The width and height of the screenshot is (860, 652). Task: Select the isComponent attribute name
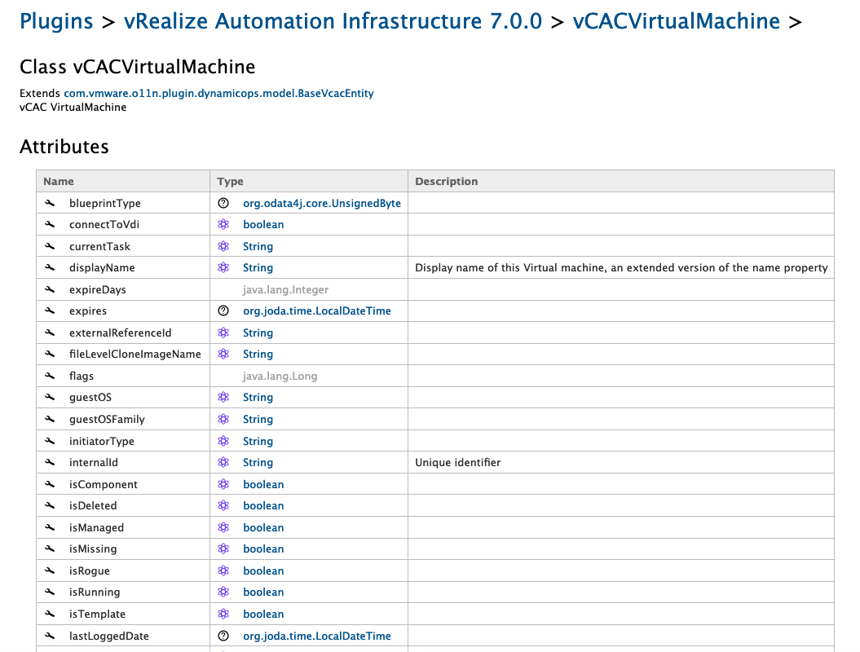(x=103, y=485)
